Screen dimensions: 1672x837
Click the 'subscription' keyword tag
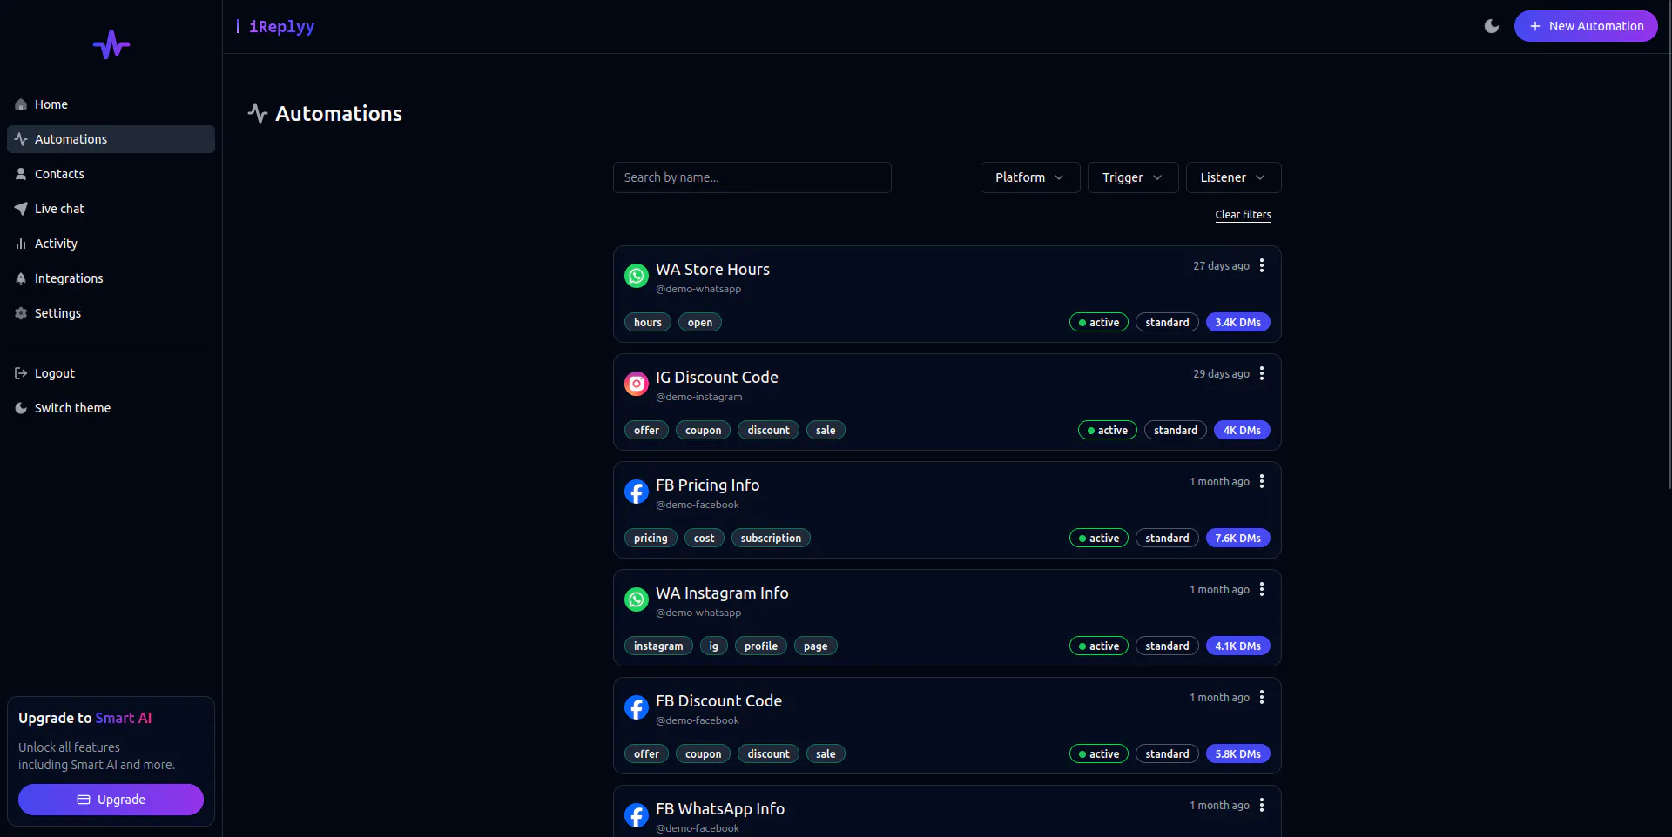tap(771, 539)
